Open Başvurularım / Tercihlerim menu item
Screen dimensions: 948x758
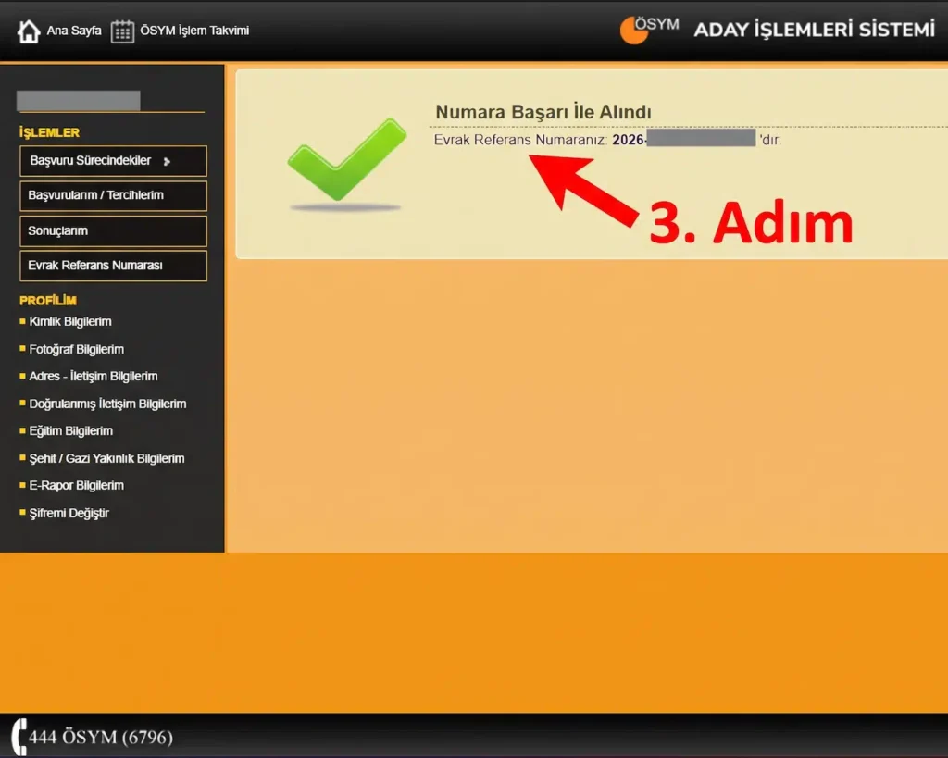(113, 196)
